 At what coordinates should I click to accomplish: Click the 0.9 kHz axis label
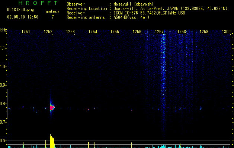coord(3,85)
